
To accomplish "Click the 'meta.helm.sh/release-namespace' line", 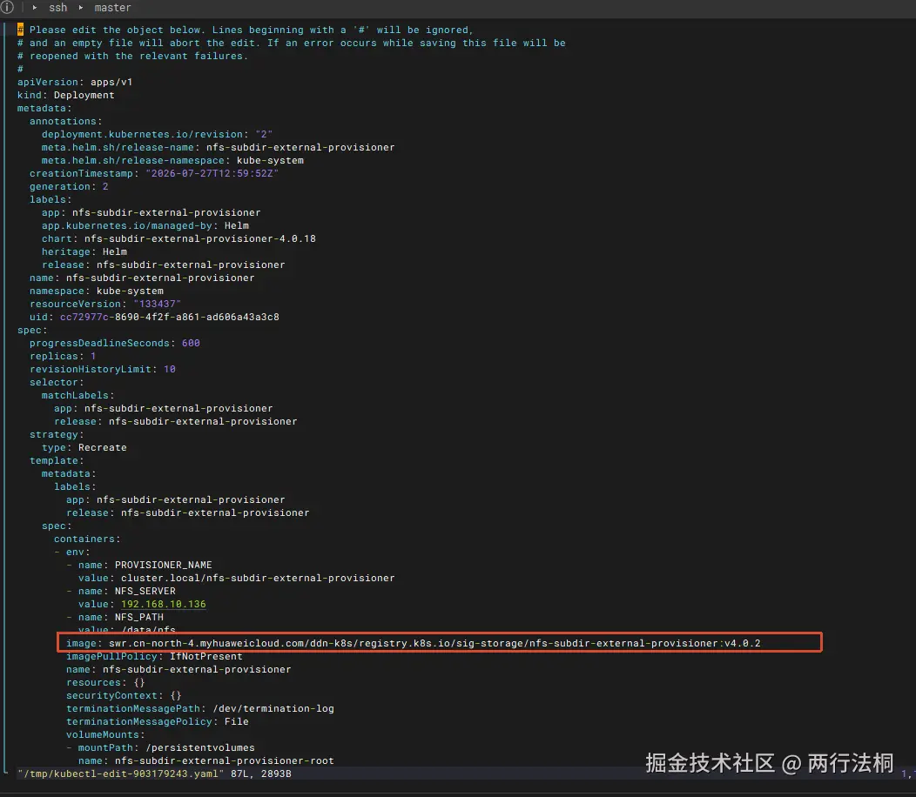I will click(172, 161).
